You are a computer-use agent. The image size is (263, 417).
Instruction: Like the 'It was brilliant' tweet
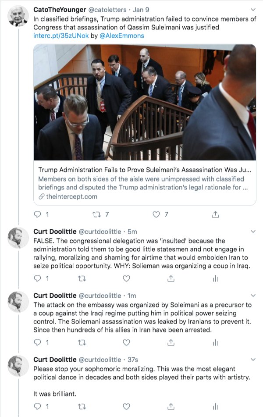[x=126, y=406]
